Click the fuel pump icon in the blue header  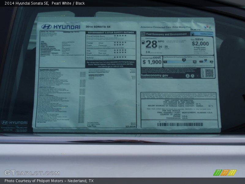[193, 34]
